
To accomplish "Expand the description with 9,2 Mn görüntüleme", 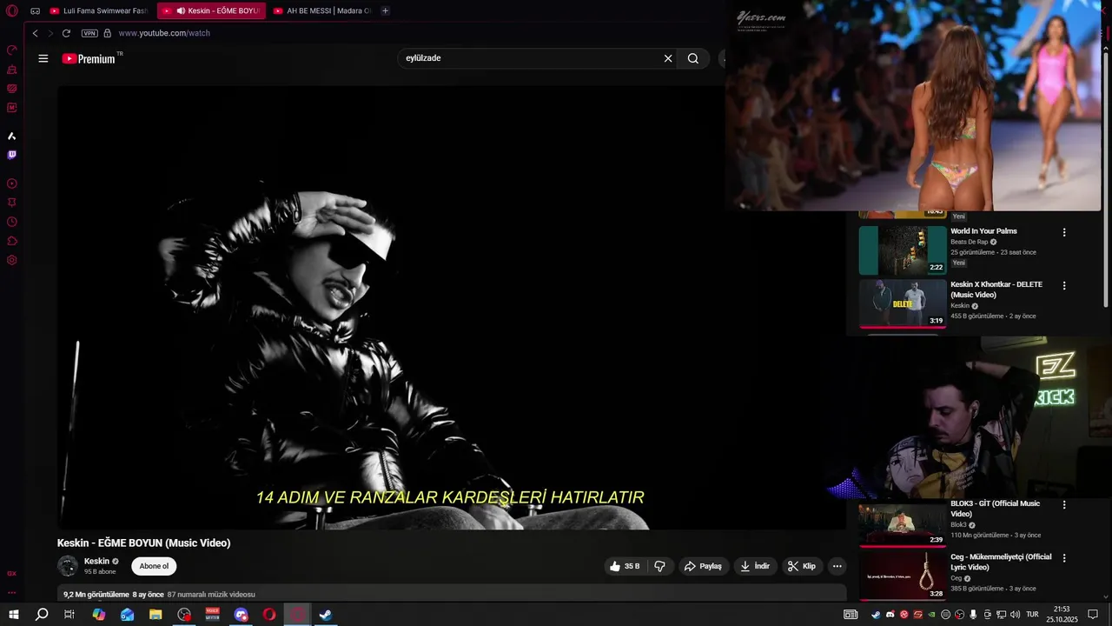I will pyautogui.click(x=452, y=595).
